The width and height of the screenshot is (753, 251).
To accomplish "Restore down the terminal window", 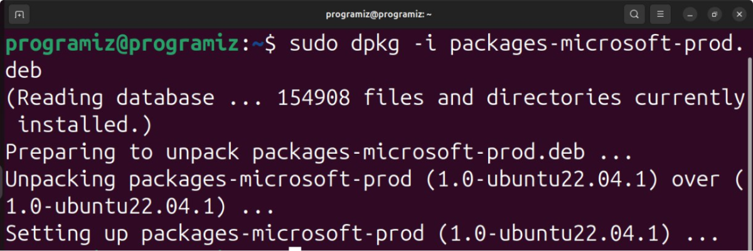I will click(x=714, y=14).
